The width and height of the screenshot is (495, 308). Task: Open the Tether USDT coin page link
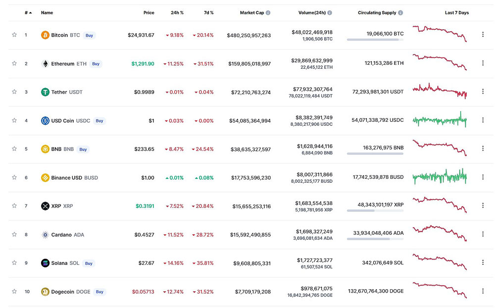(67, 92)
